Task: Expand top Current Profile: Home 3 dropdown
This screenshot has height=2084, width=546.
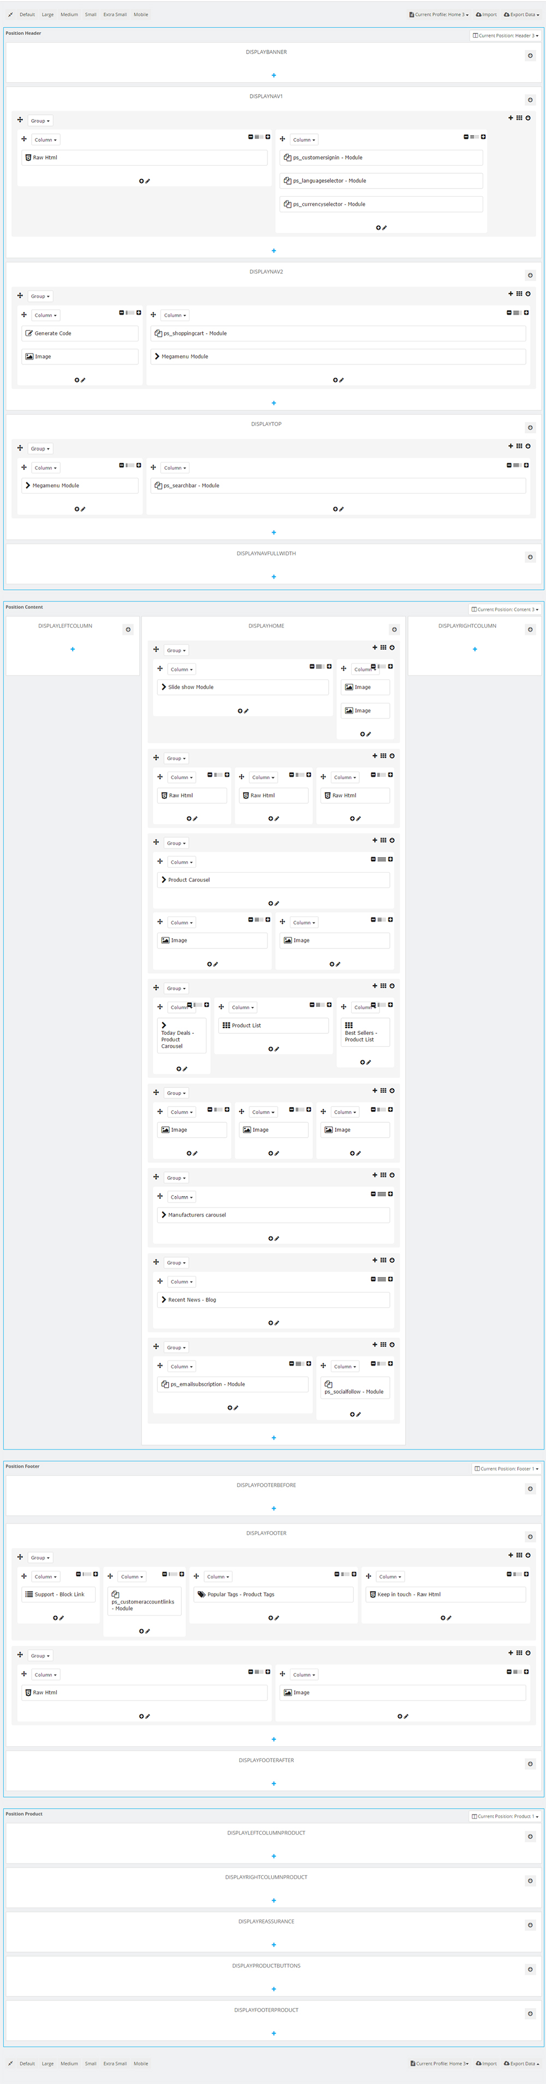Action: point(439,15)
